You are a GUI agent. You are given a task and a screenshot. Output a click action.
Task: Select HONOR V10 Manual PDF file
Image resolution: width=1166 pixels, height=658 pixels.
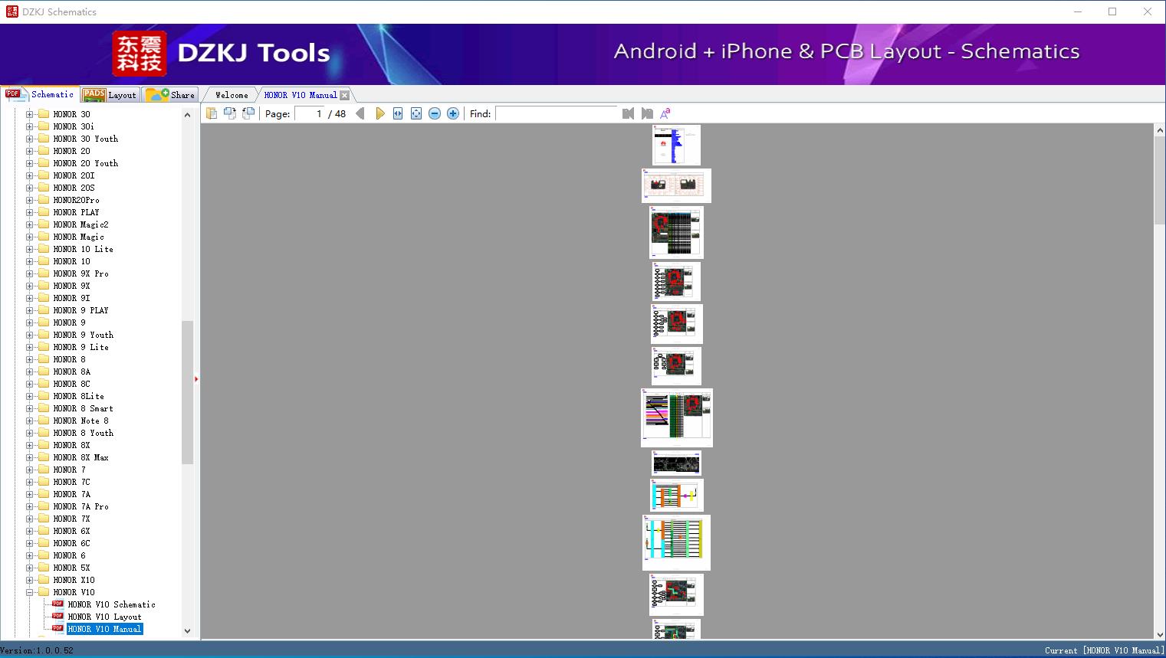pyautogui.click(x=104, y=629)
